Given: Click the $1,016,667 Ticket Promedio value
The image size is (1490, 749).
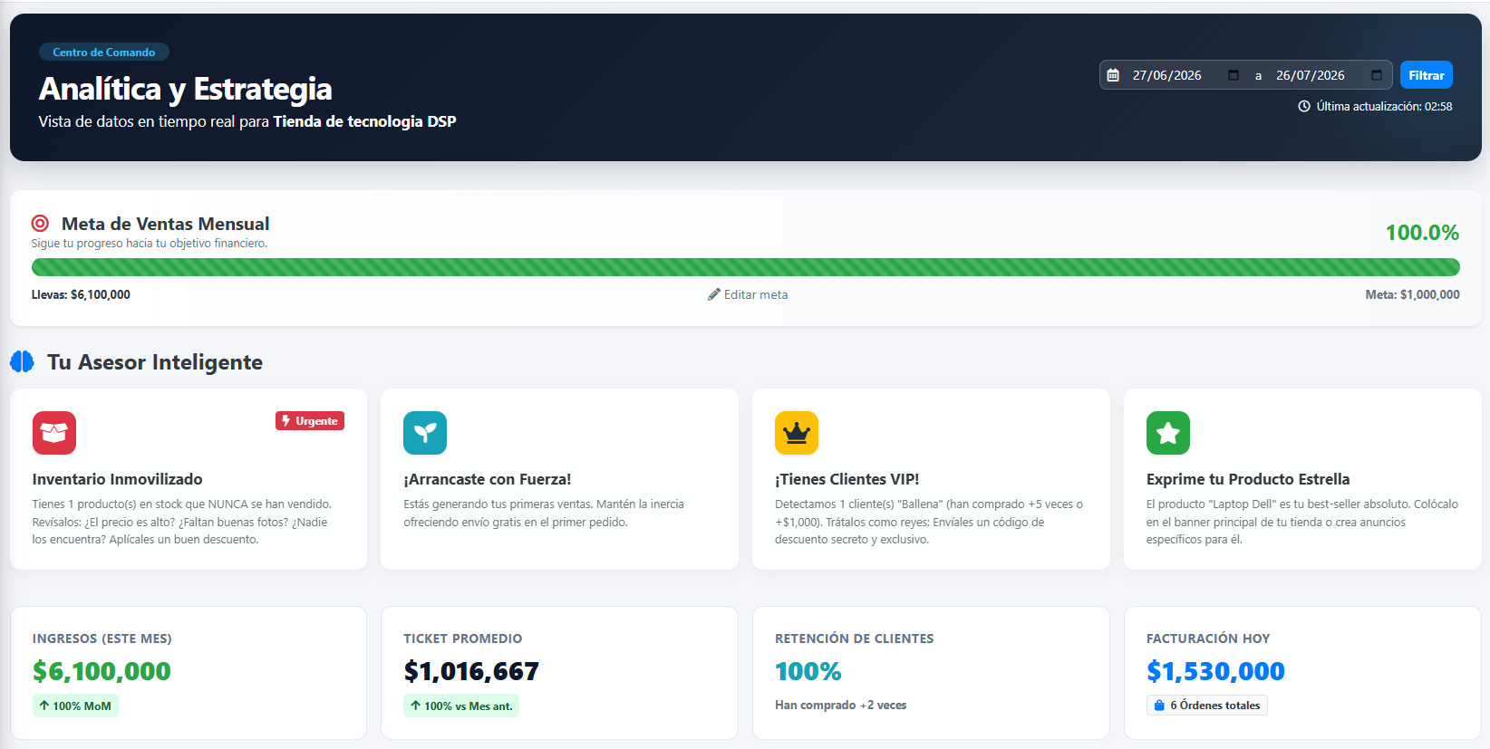Looking at the screenshot, I should pyautogui.click(x=471, y=671).
